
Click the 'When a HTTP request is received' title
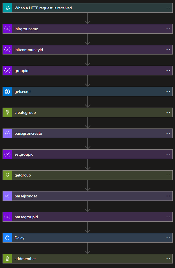[43, 8]
